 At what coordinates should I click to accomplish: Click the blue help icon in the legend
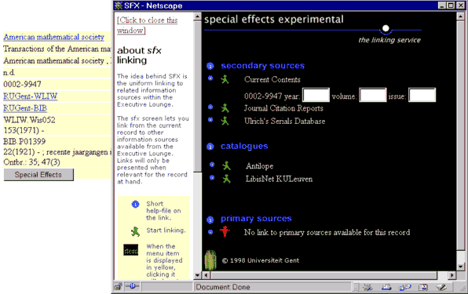[136, 205]
